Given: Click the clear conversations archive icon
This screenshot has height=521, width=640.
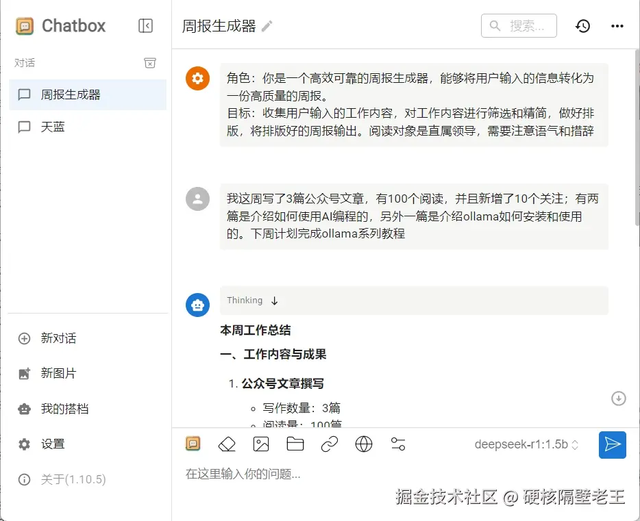Looking at the screenshot, I should [150, 63].
